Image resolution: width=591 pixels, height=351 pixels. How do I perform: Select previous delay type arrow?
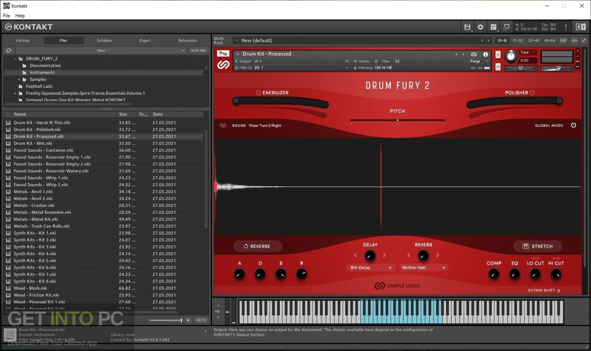pyautogui.click(x=356, y=255)
